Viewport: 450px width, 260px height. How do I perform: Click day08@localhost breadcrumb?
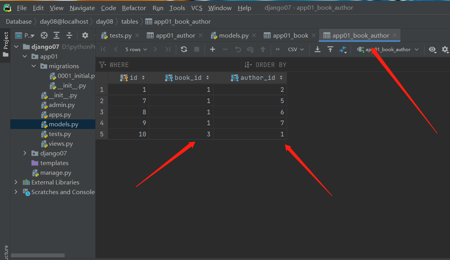pyautogui.click(x=64, y=22)
